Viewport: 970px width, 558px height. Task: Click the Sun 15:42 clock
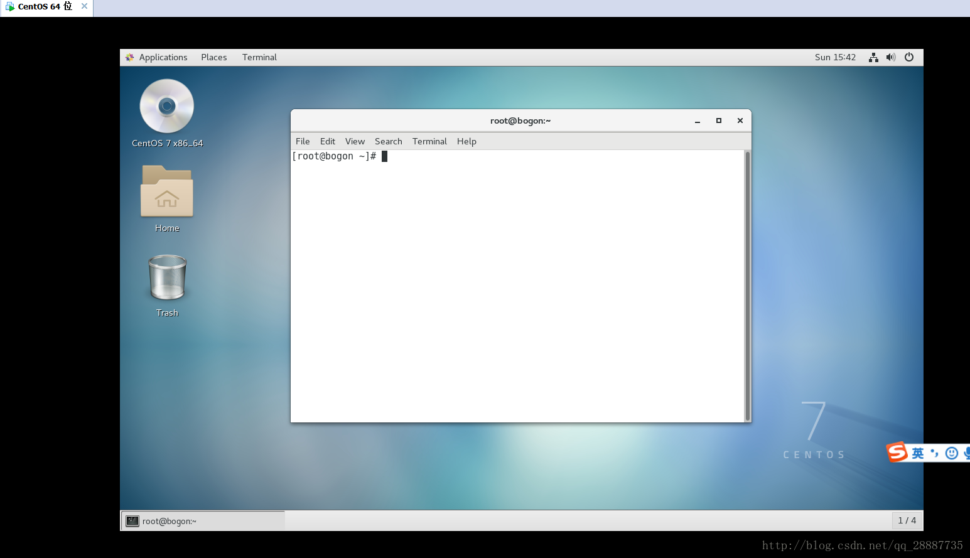(835, 57)
